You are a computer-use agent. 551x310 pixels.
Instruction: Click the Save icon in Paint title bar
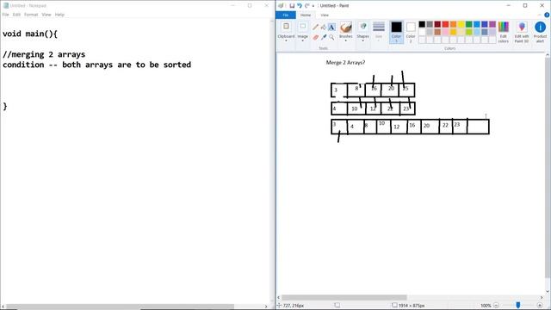pyautogui.click(x=292, y=6)
